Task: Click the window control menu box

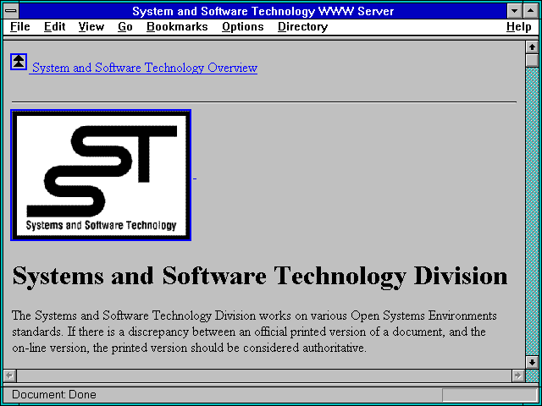Action: tap(11, 11)
